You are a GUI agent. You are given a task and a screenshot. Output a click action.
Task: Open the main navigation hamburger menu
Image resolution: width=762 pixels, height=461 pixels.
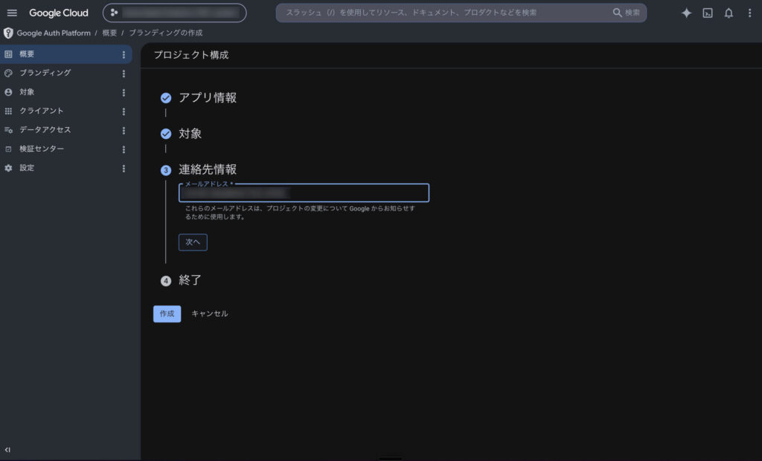pos(12,13)
